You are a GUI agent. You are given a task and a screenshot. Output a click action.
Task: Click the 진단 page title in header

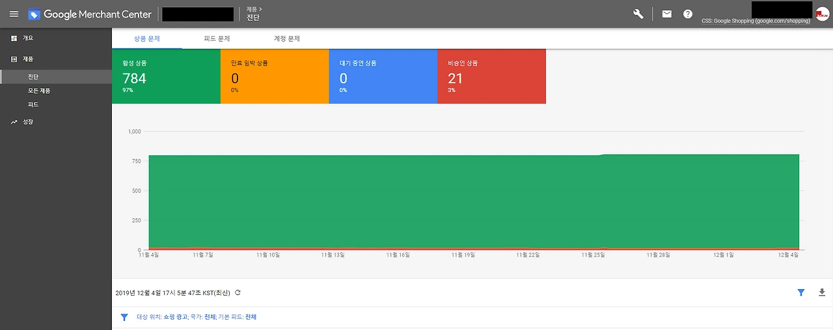[x=253, y=18]
